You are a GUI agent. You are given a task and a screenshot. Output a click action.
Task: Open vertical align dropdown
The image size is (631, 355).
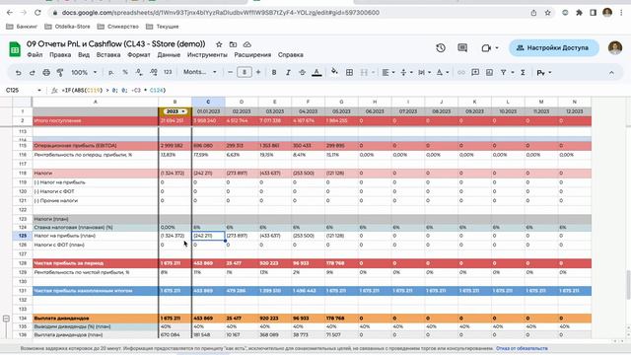[406, 72]
